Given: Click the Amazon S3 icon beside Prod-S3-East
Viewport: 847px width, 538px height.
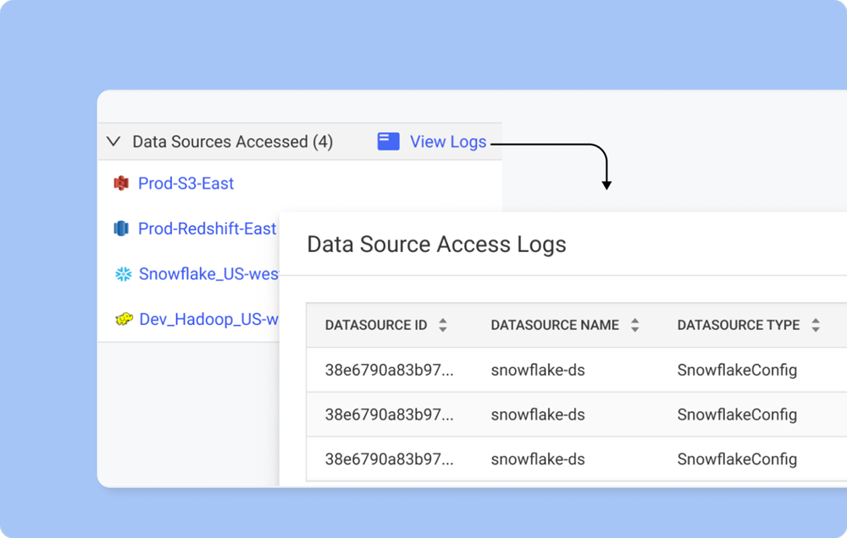Looking at the screenshot, I should click(121, 183).
